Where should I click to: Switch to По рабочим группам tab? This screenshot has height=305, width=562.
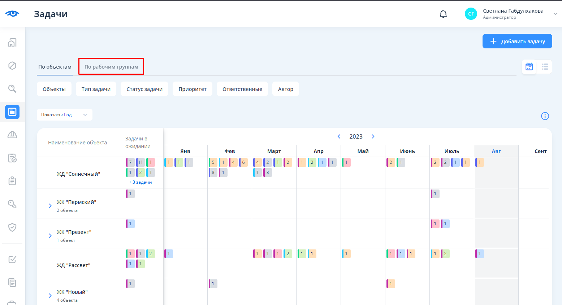pyautogui.click(x=111, y=67)
